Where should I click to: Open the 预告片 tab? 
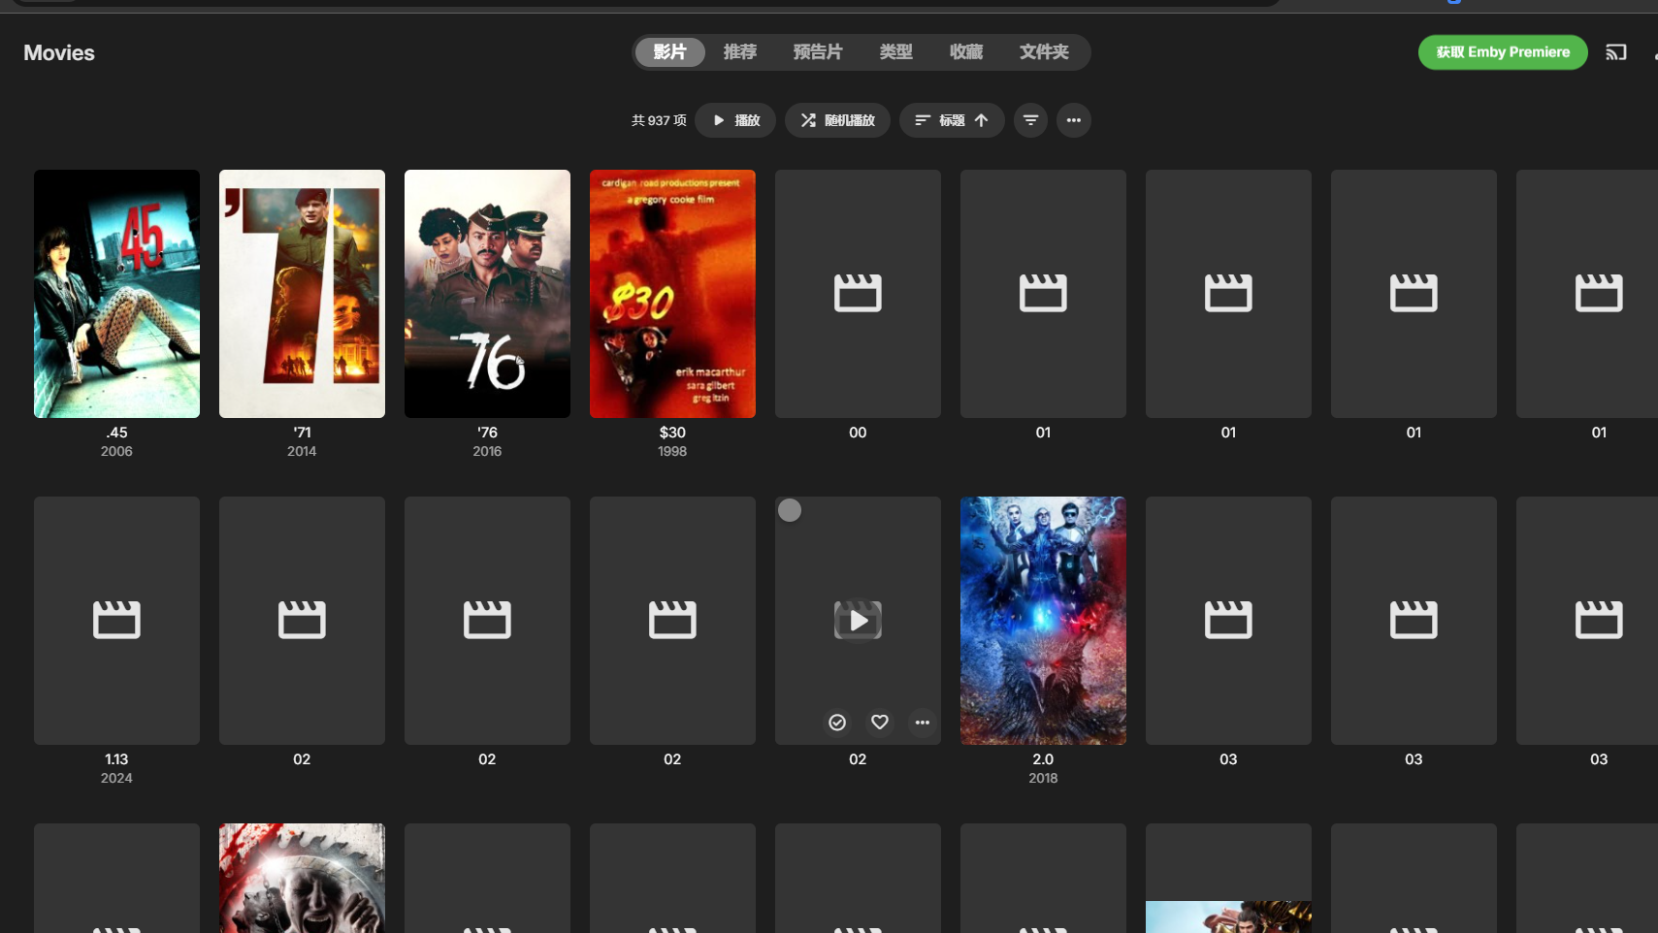click(818, 52)
